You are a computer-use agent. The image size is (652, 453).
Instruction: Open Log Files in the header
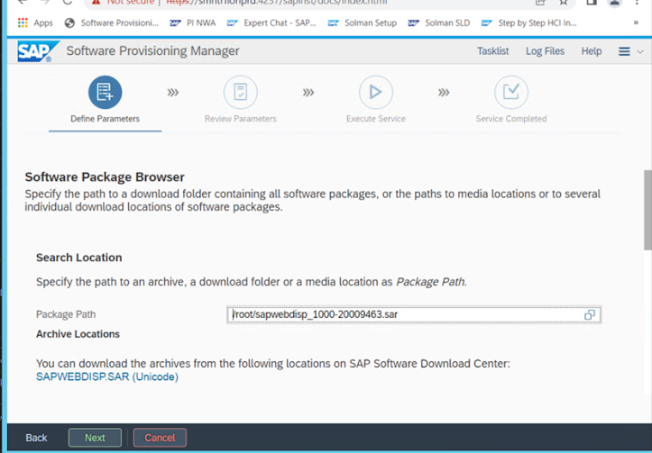(545, 51)
